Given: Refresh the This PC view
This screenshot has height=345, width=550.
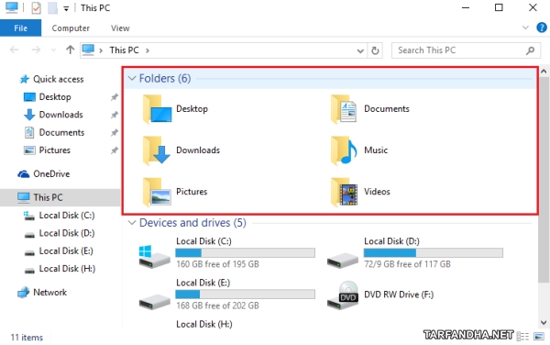Looking at the screenshot, I should click(x=375, y=50).
